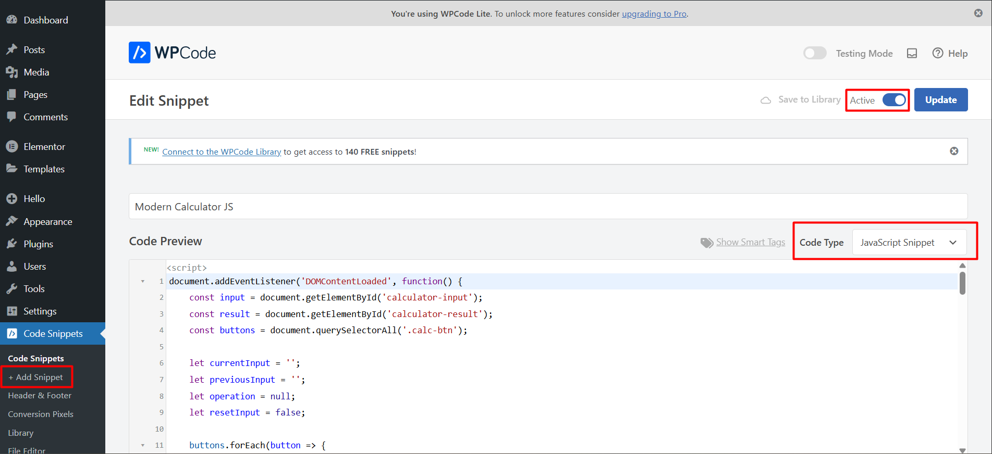The height and width of the screenshot is (454, 992).
Task: Click the Posts pin icon
Action: pos(12,49)
